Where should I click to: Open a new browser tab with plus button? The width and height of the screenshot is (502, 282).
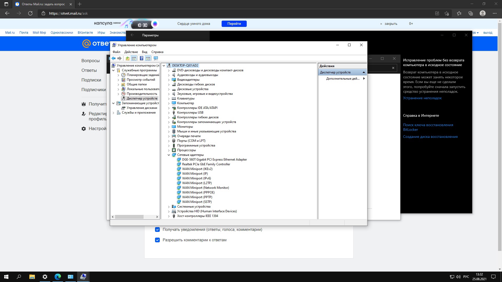80,4
